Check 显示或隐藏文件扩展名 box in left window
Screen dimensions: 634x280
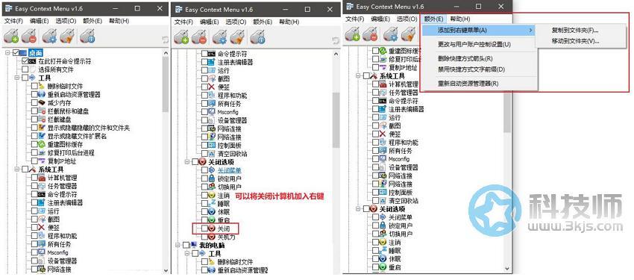click(x=34, y=136)
